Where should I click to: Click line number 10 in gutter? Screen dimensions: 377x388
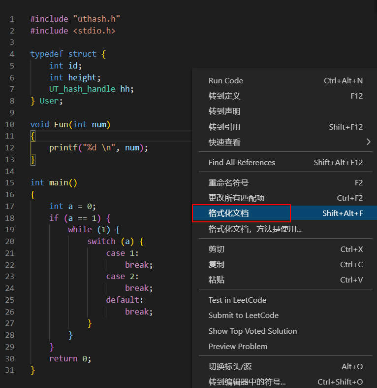(10, 124)
